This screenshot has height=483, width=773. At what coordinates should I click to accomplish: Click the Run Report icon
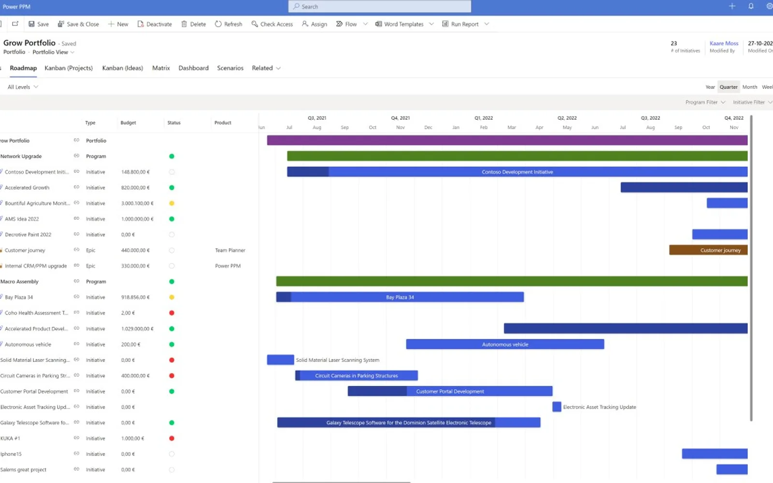(x=445, y=24)
